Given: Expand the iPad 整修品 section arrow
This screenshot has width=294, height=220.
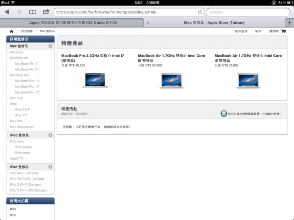Looking at the screenshot, I should coord(50,167).
